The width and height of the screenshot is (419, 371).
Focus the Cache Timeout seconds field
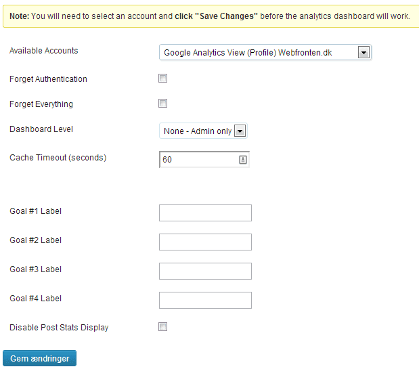click(204, 160)
